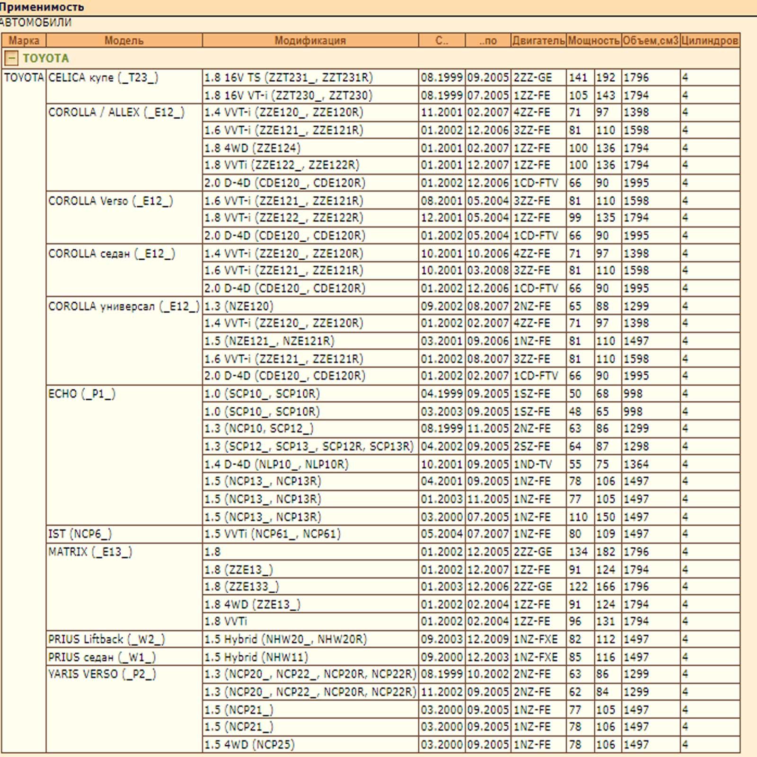
Task: Click the Марка column header
Action: pos(24,41)
